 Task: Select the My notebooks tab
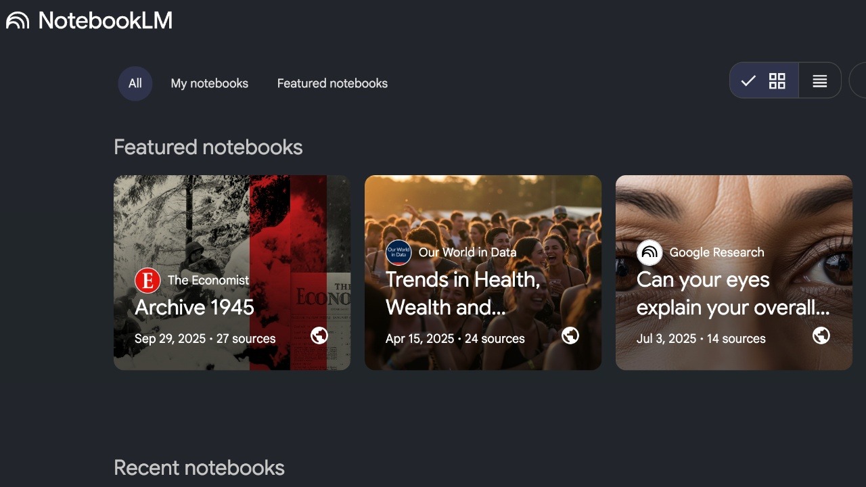209,83
